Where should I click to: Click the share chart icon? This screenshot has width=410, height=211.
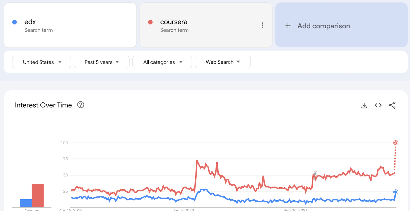click(392, 105)
